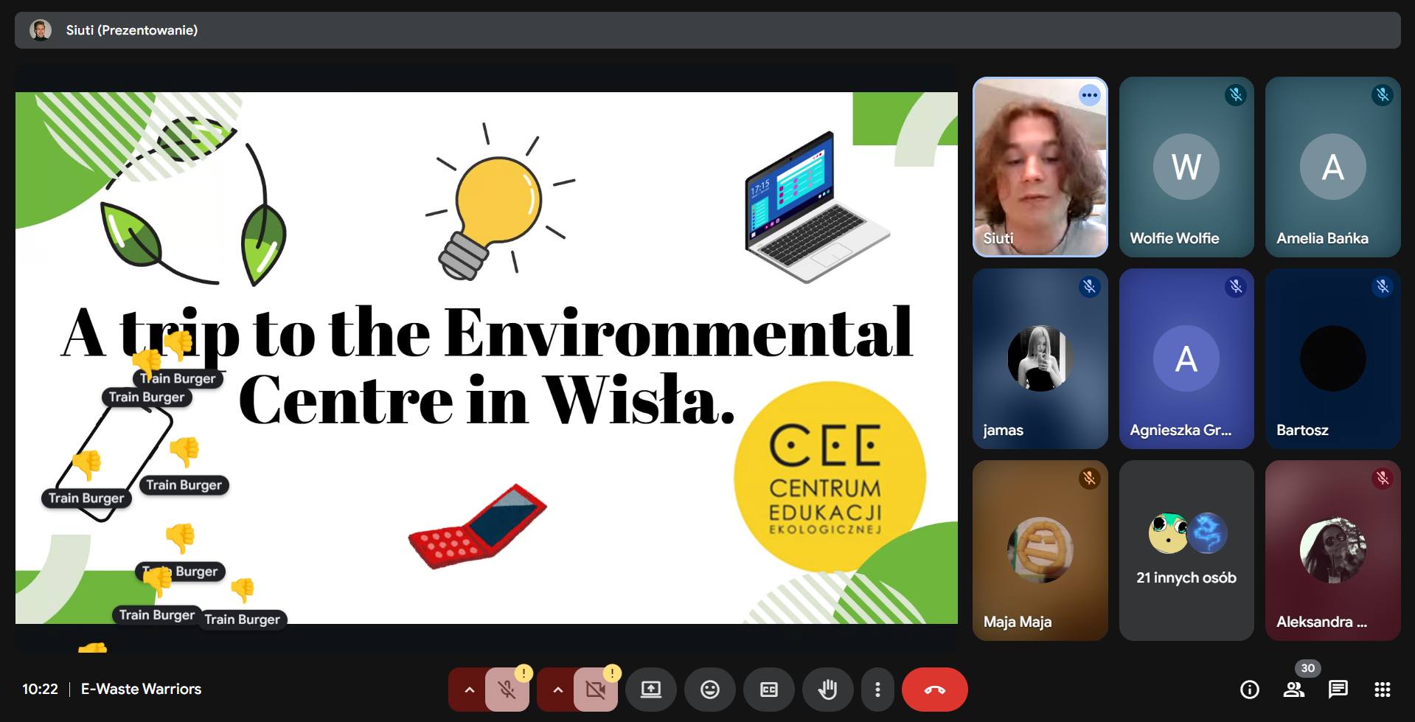Open meeting details info icon

click(x=1249, y=690)
